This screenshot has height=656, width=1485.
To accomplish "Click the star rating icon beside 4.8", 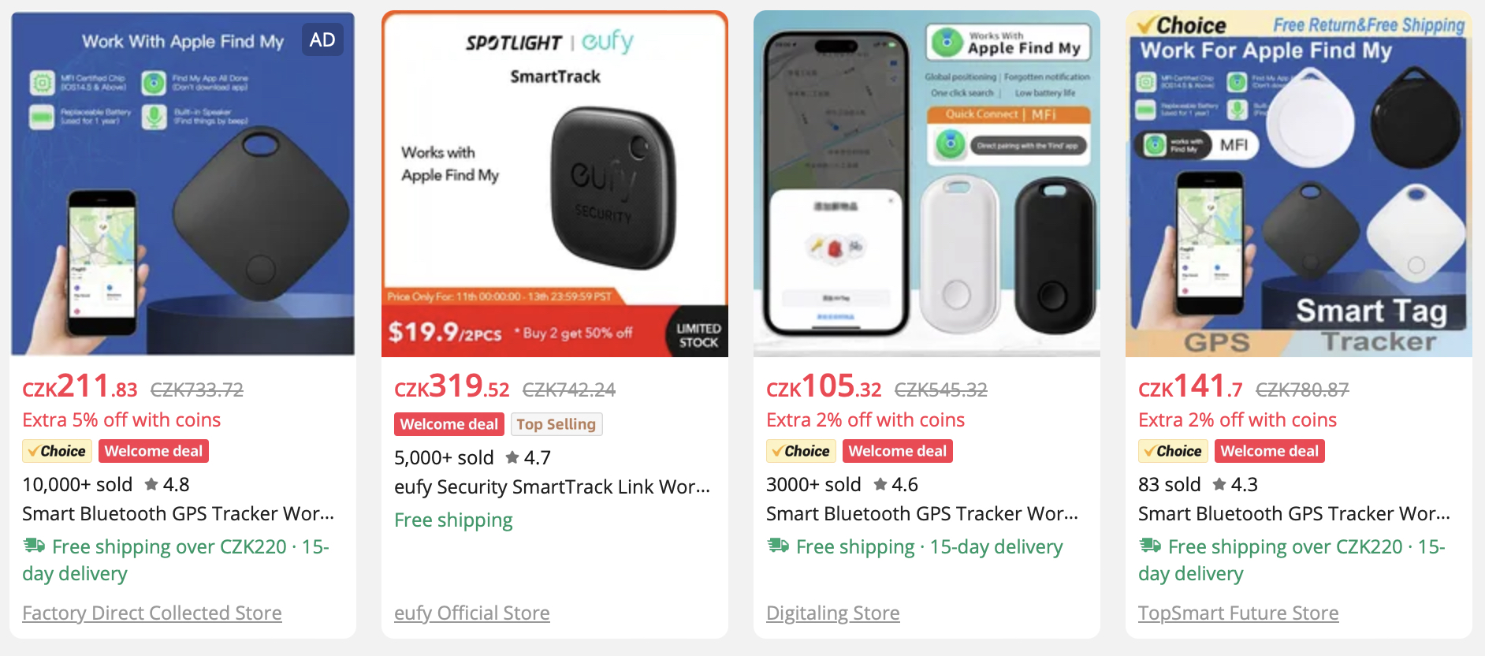I will tap(151, 484).
